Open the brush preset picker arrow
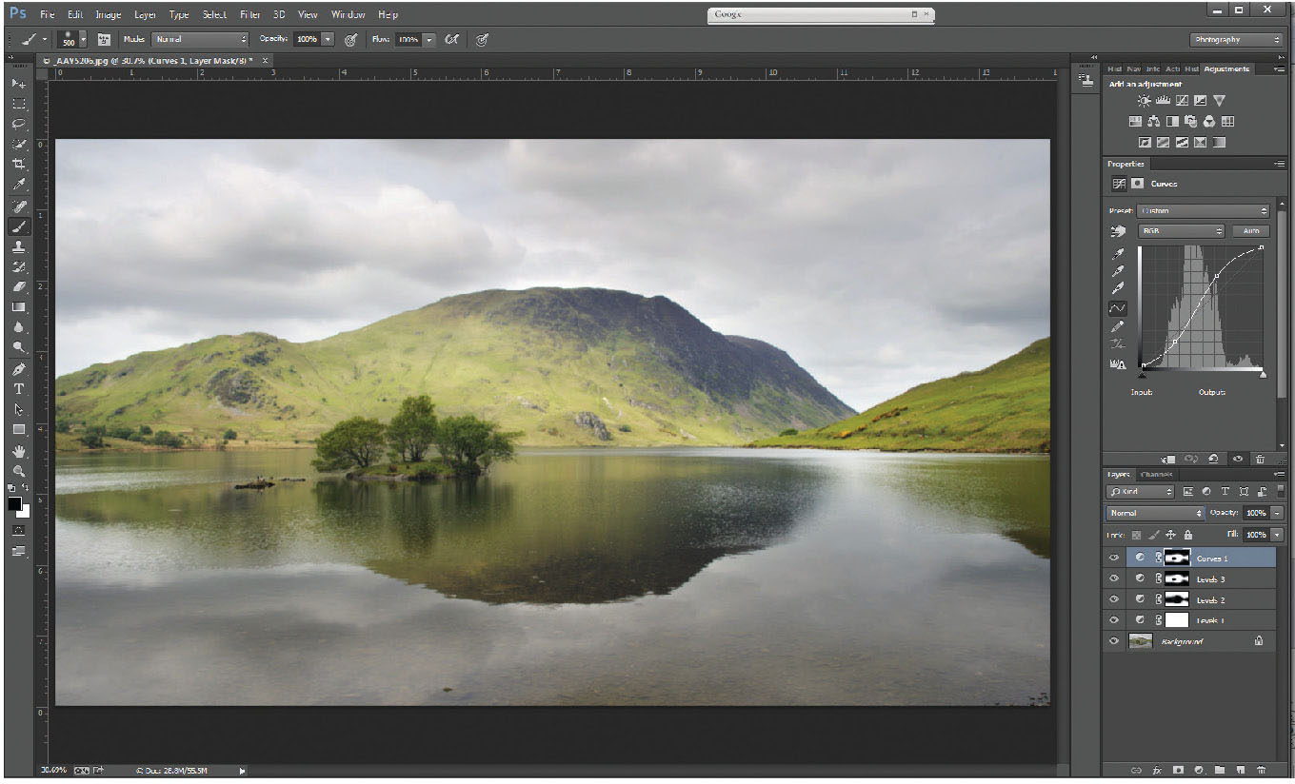Viewport: 1295px width, 784px height. pos(83,40)
